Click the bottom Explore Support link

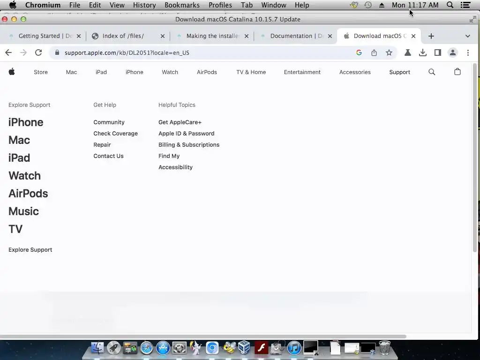[x=30, y=250]
